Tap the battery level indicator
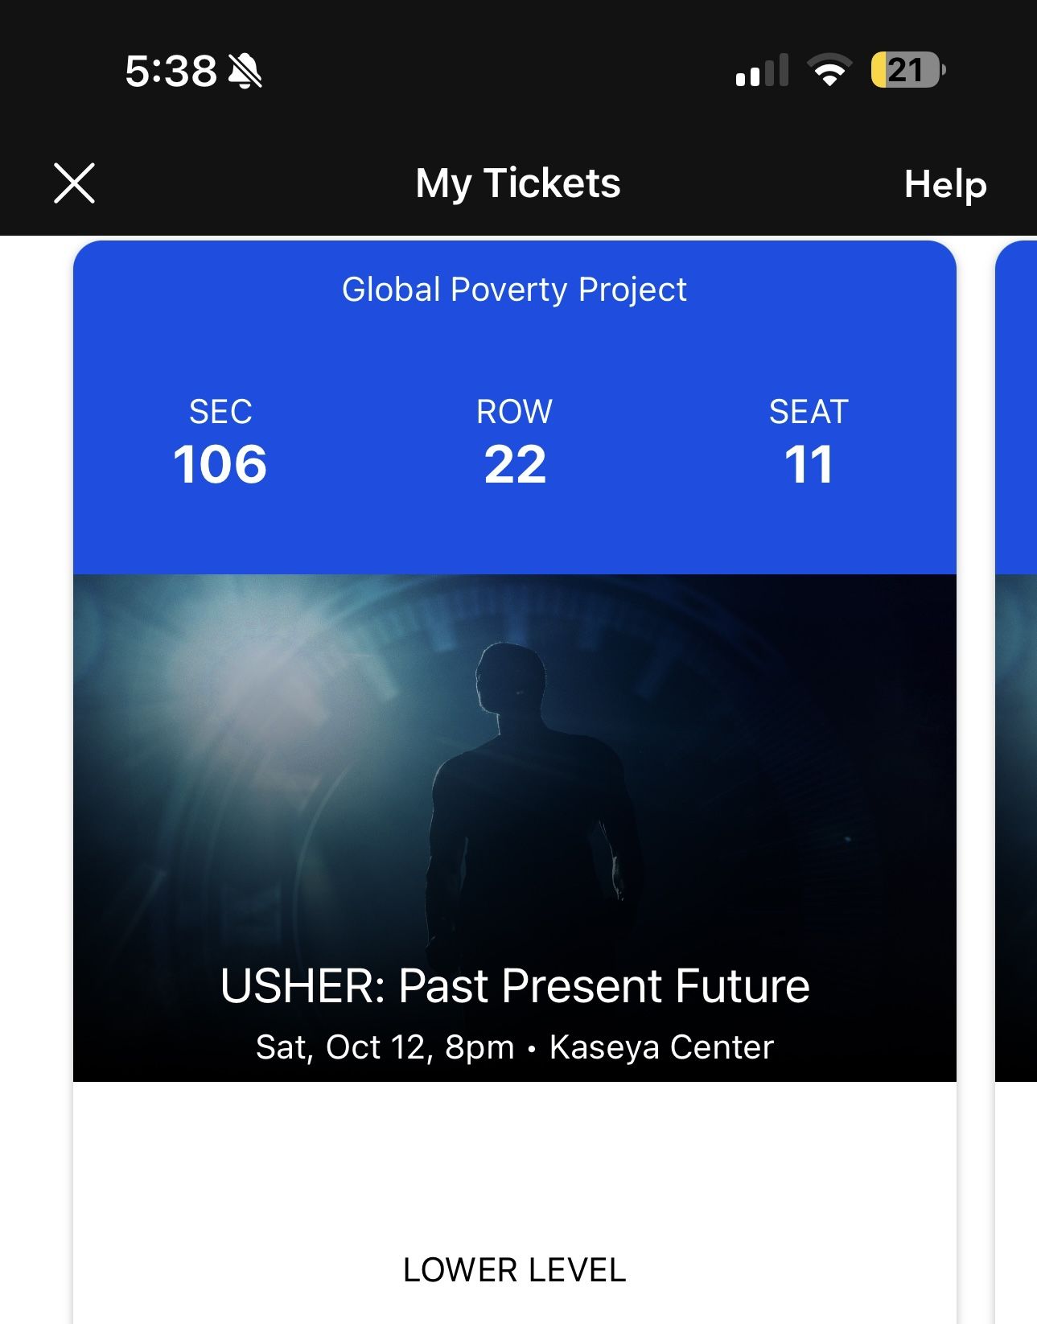The height and width of the screenshot is (1324, 1037). (907, 71)
